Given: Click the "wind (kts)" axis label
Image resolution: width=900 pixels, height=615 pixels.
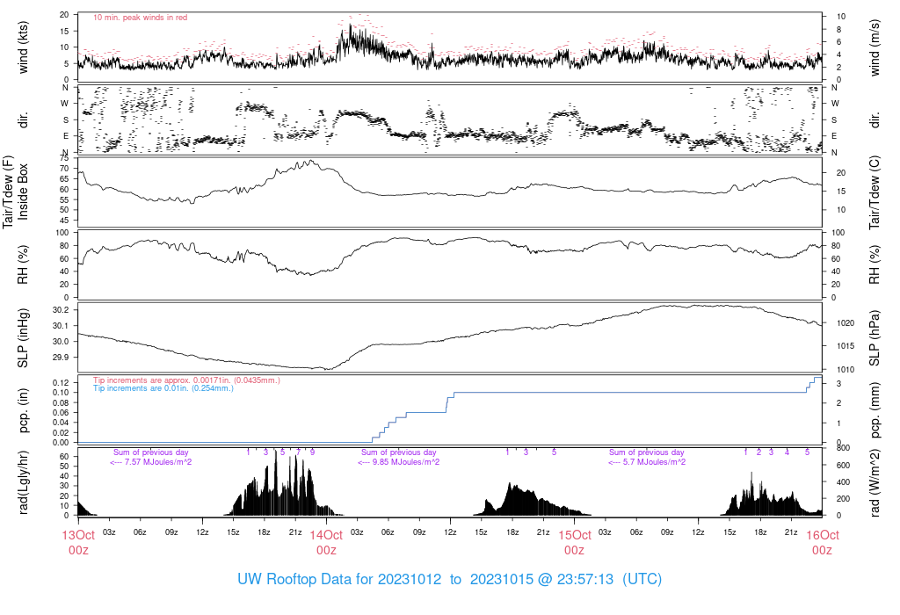Looking at the screenshot, I should 23,47.
